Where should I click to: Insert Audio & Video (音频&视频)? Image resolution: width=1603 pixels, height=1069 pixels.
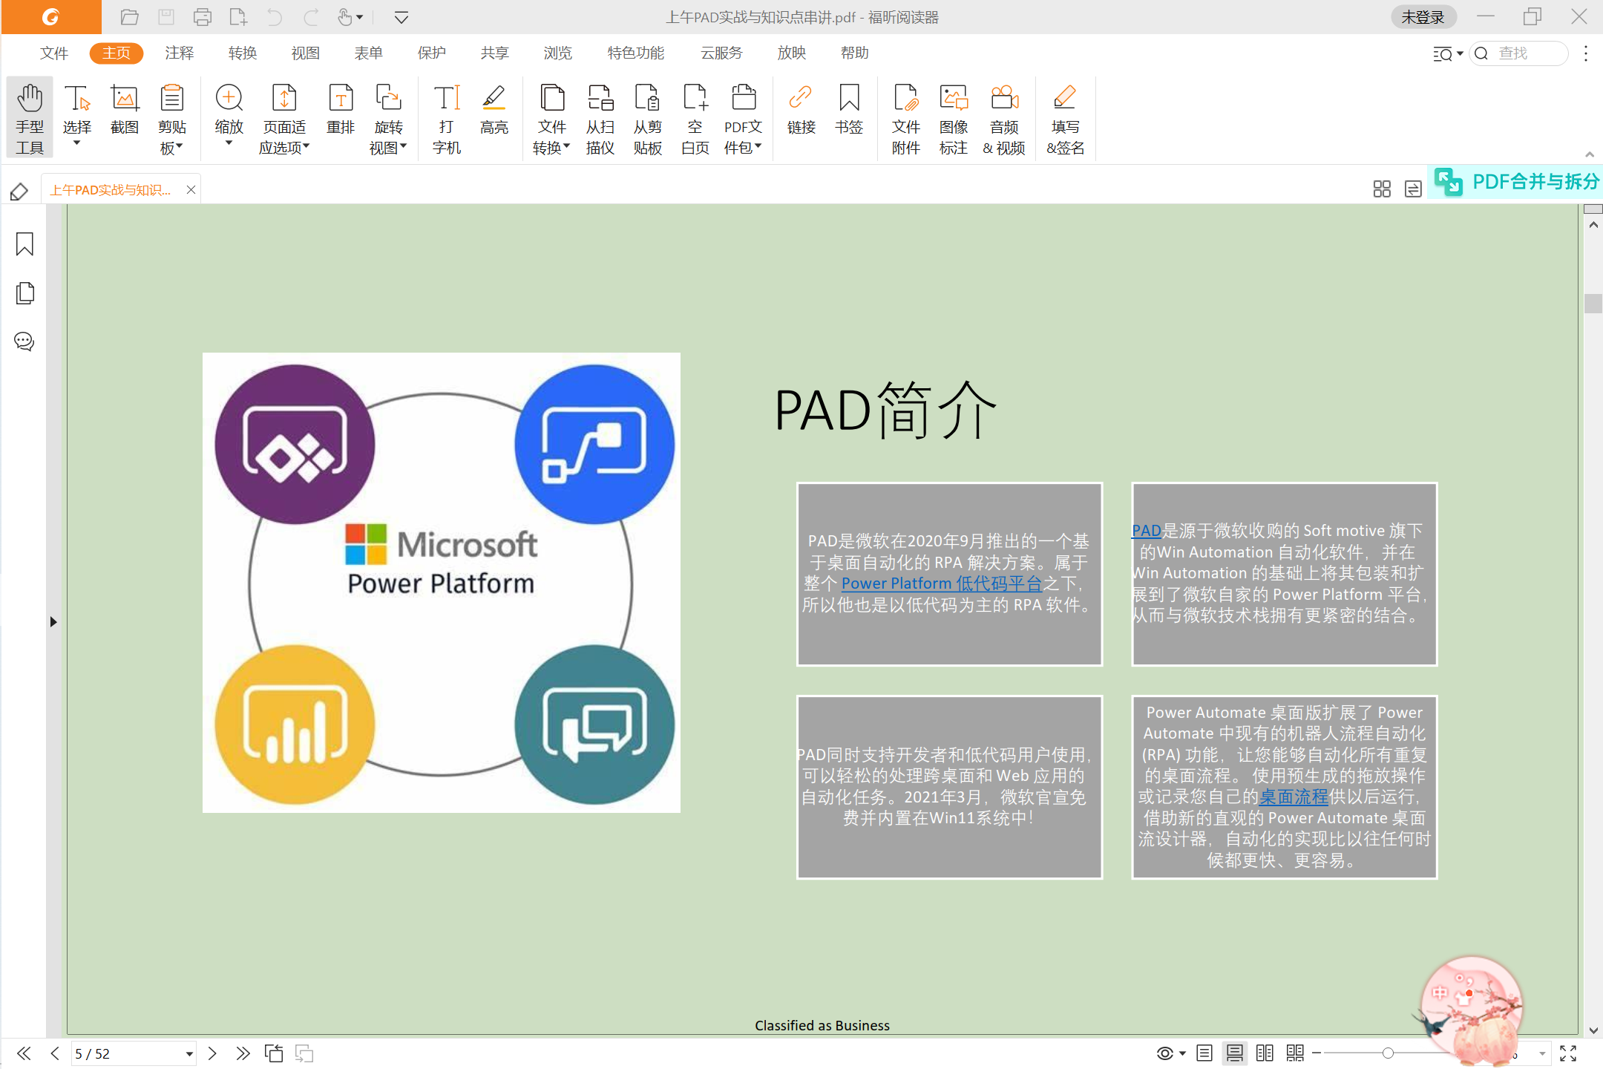point(1004,119)
